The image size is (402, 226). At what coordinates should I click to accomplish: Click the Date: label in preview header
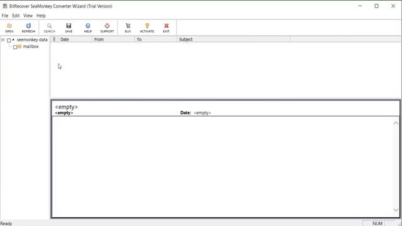185,113
